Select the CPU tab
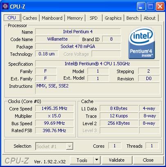Screen dimensions: 166x167 pos(12,18)
